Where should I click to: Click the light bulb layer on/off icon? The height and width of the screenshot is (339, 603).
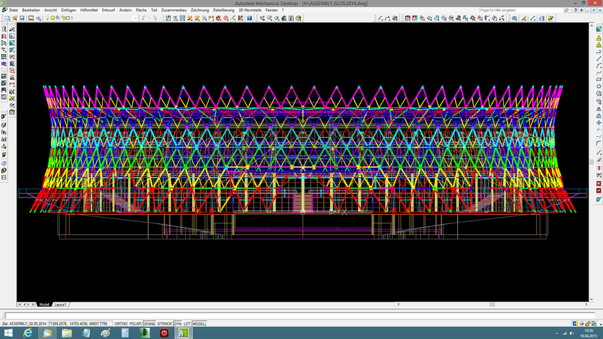tap(48, 18)
